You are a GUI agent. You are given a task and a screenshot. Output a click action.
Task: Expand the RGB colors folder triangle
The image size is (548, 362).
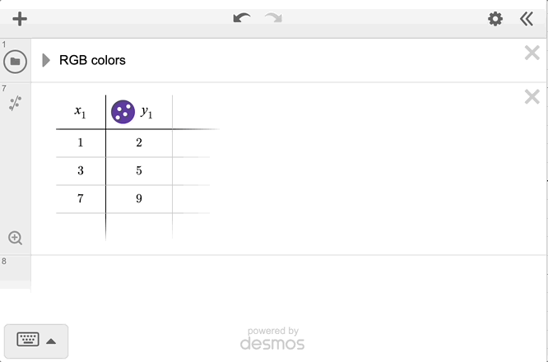click(46, 60)
